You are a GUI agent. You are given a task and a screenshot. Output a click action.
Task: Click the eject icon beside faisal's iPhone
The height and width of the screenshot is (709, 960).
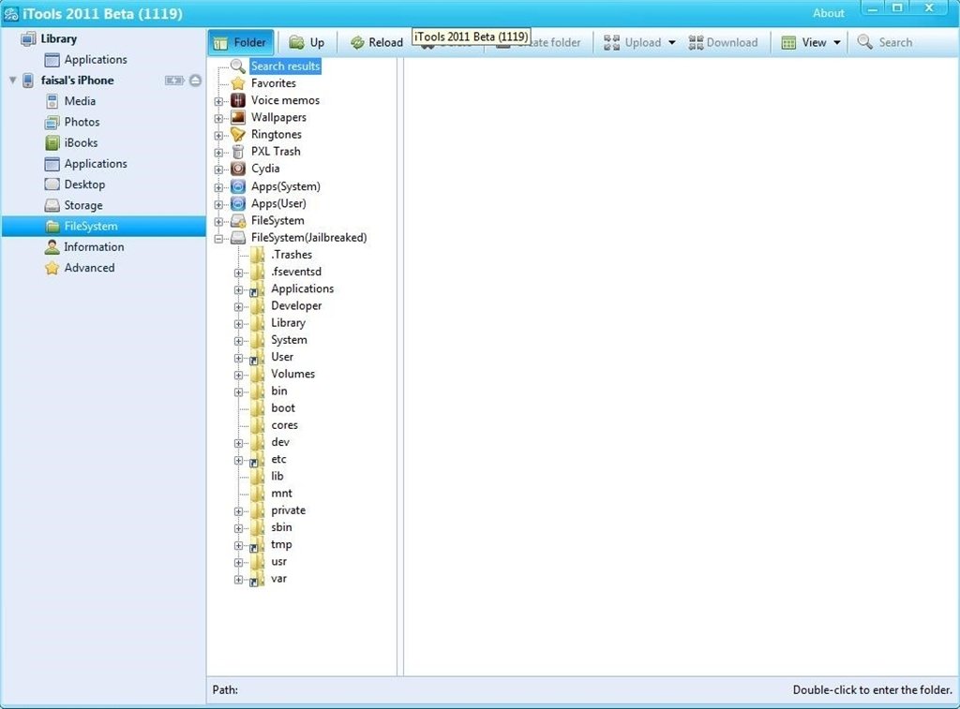(x=195, y=81)
